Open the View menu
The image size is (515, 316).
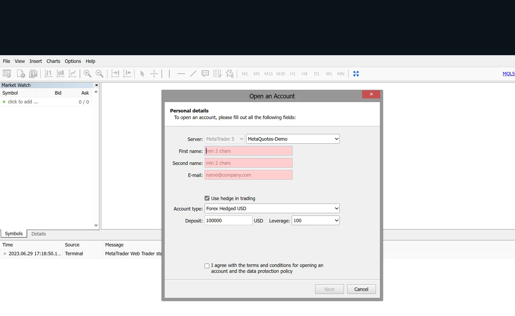(20, 61)
